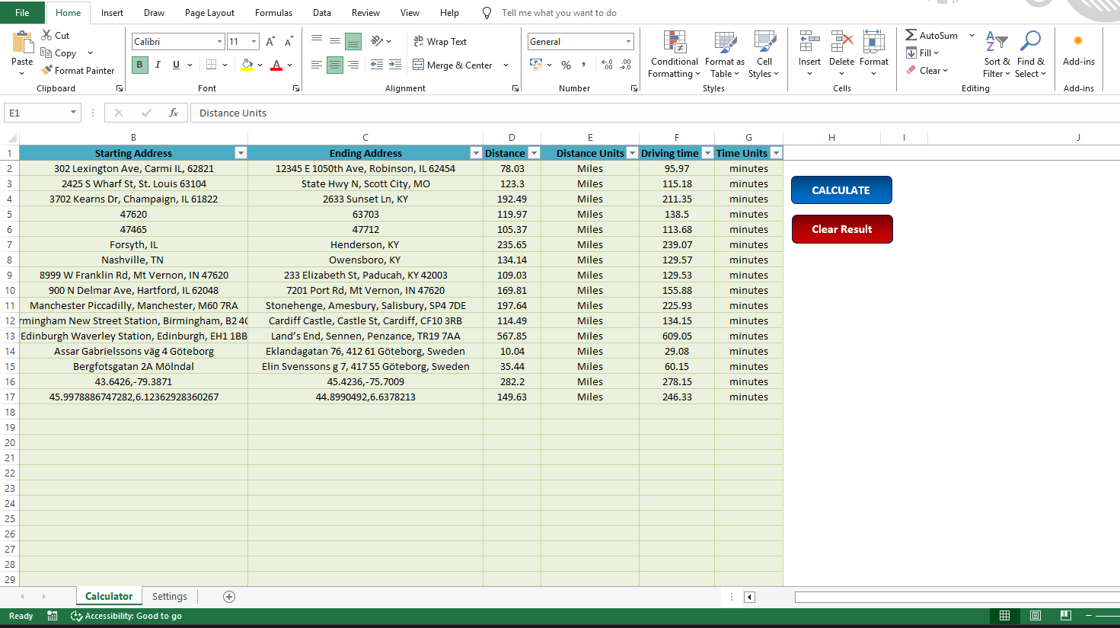The height and width of the screenshot is (628, 1120).
Task: Open the Distance Units column filter
Action: tap(632, 153)
